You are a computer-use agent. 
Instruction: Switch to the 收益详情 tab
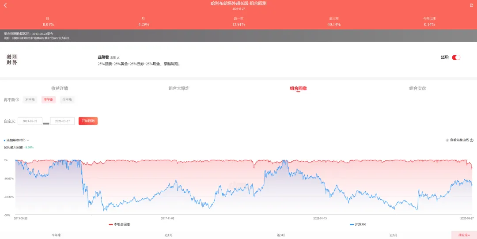tap(60, 88)
